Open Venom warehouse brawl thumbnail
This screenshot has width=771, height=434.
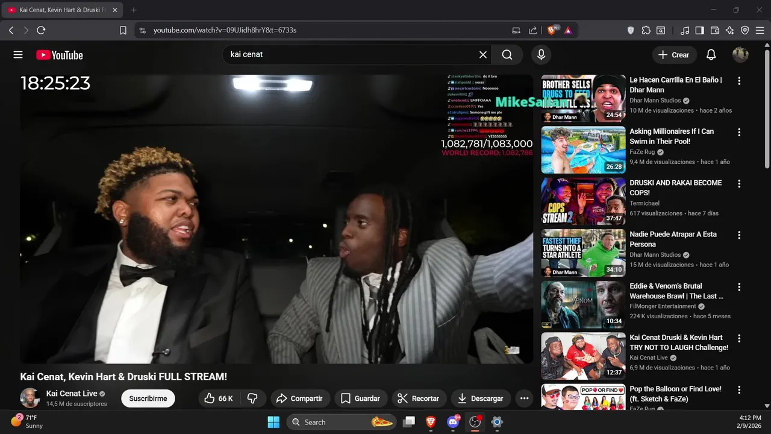(583, 305)
